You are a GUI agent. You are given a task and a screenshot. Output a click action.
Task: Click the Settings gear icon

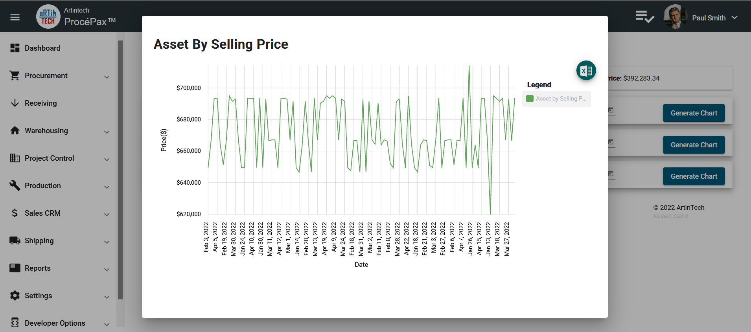pyautogui.click(x=15, y=295)
